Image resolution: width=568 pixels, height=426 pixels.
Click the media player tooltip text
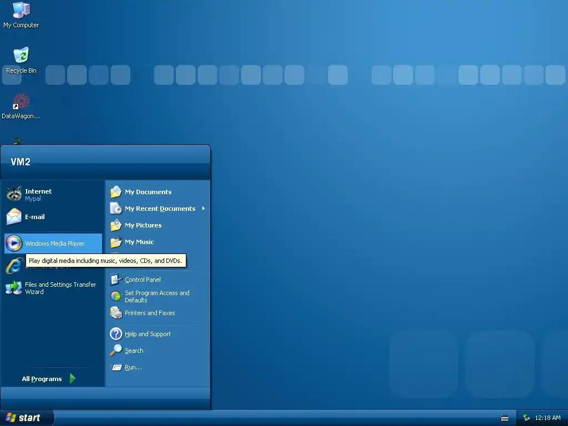pos(105,261)
